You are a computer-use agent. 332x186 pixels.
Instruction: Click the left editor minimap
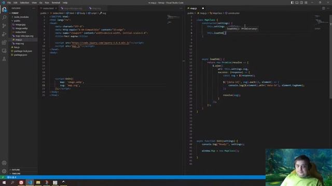[174, 19]
